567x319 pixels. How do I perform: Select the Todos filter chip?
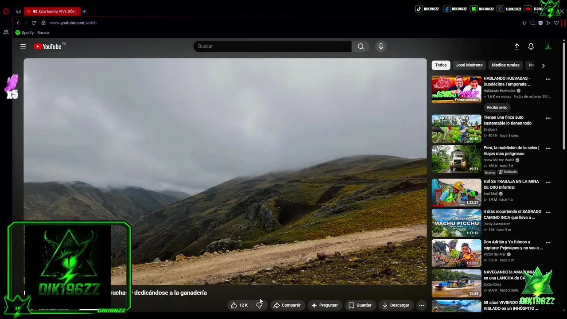point(441,65)
